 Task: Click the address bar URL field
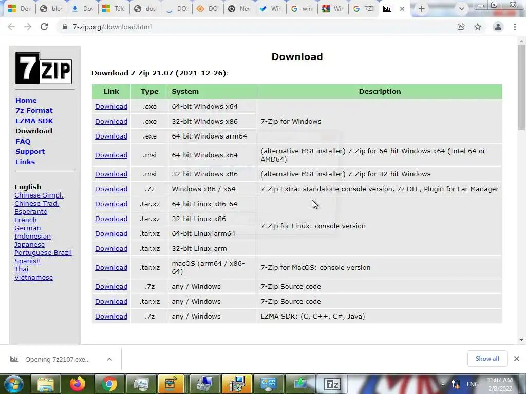coord(255,27)
